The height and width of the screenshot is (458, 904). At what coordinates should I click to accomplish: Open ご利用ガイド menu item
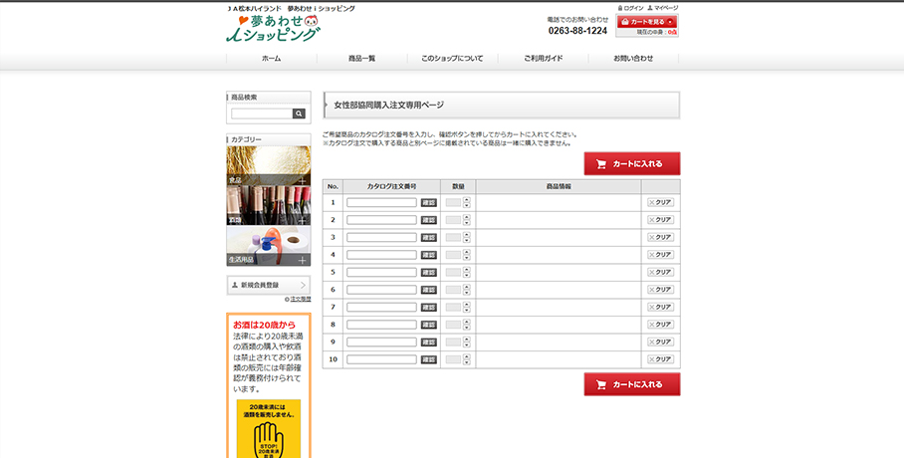coord(543,59)
